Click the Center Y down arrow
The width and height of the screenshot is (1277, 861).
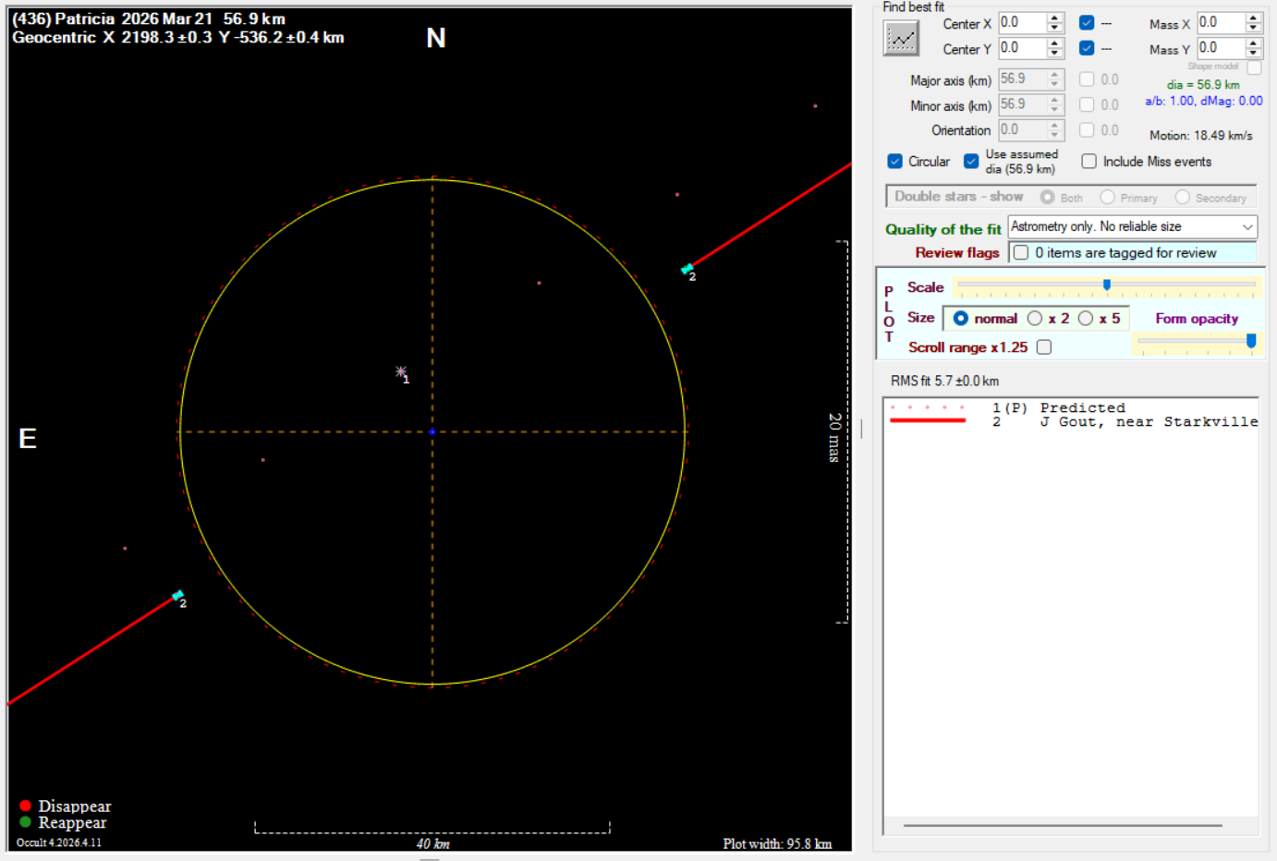coord(1055,53)
